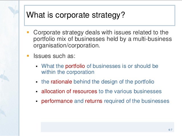Click the small bullet before 'What the portfolio'

click(37, 67)
